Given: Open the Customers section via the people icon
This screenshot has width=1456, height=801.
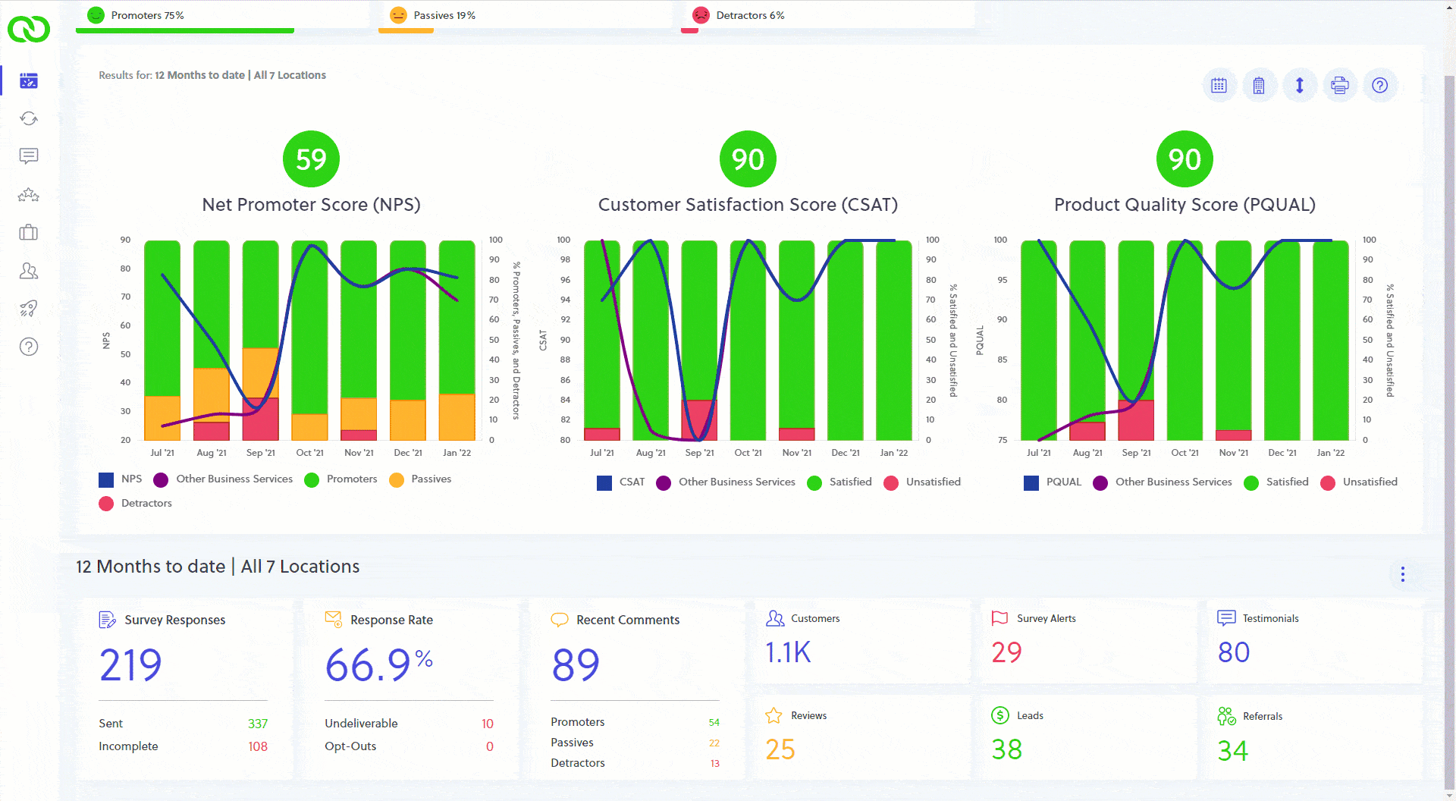Looking at the screenshot, I should click(28, 271).
